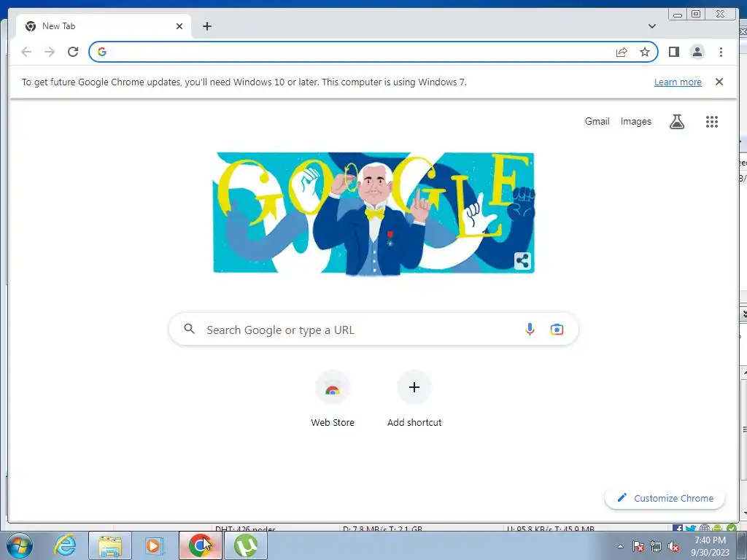Viewport: 747px width, 560px height.
Task: Open the Learn more link
Action: (x=678, y=82)
